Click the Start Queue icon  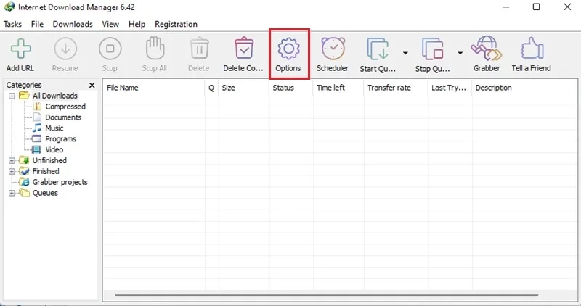coord(378,49)
